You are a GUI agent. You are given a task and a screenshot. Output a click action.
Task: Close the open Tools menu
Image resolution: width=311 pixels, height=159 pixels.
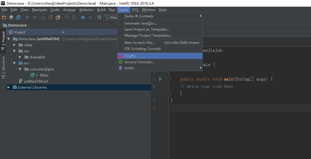point(124,10)
